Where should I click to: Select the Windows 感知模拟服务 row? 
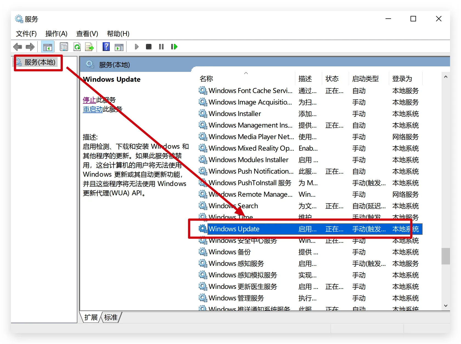[310, 275]
